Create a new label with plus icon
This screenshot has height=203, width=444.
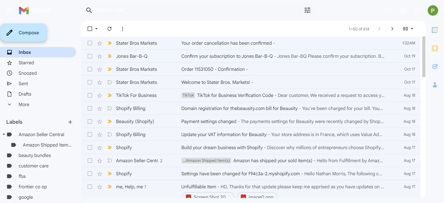pyautogui.click(x=70, y=122)
